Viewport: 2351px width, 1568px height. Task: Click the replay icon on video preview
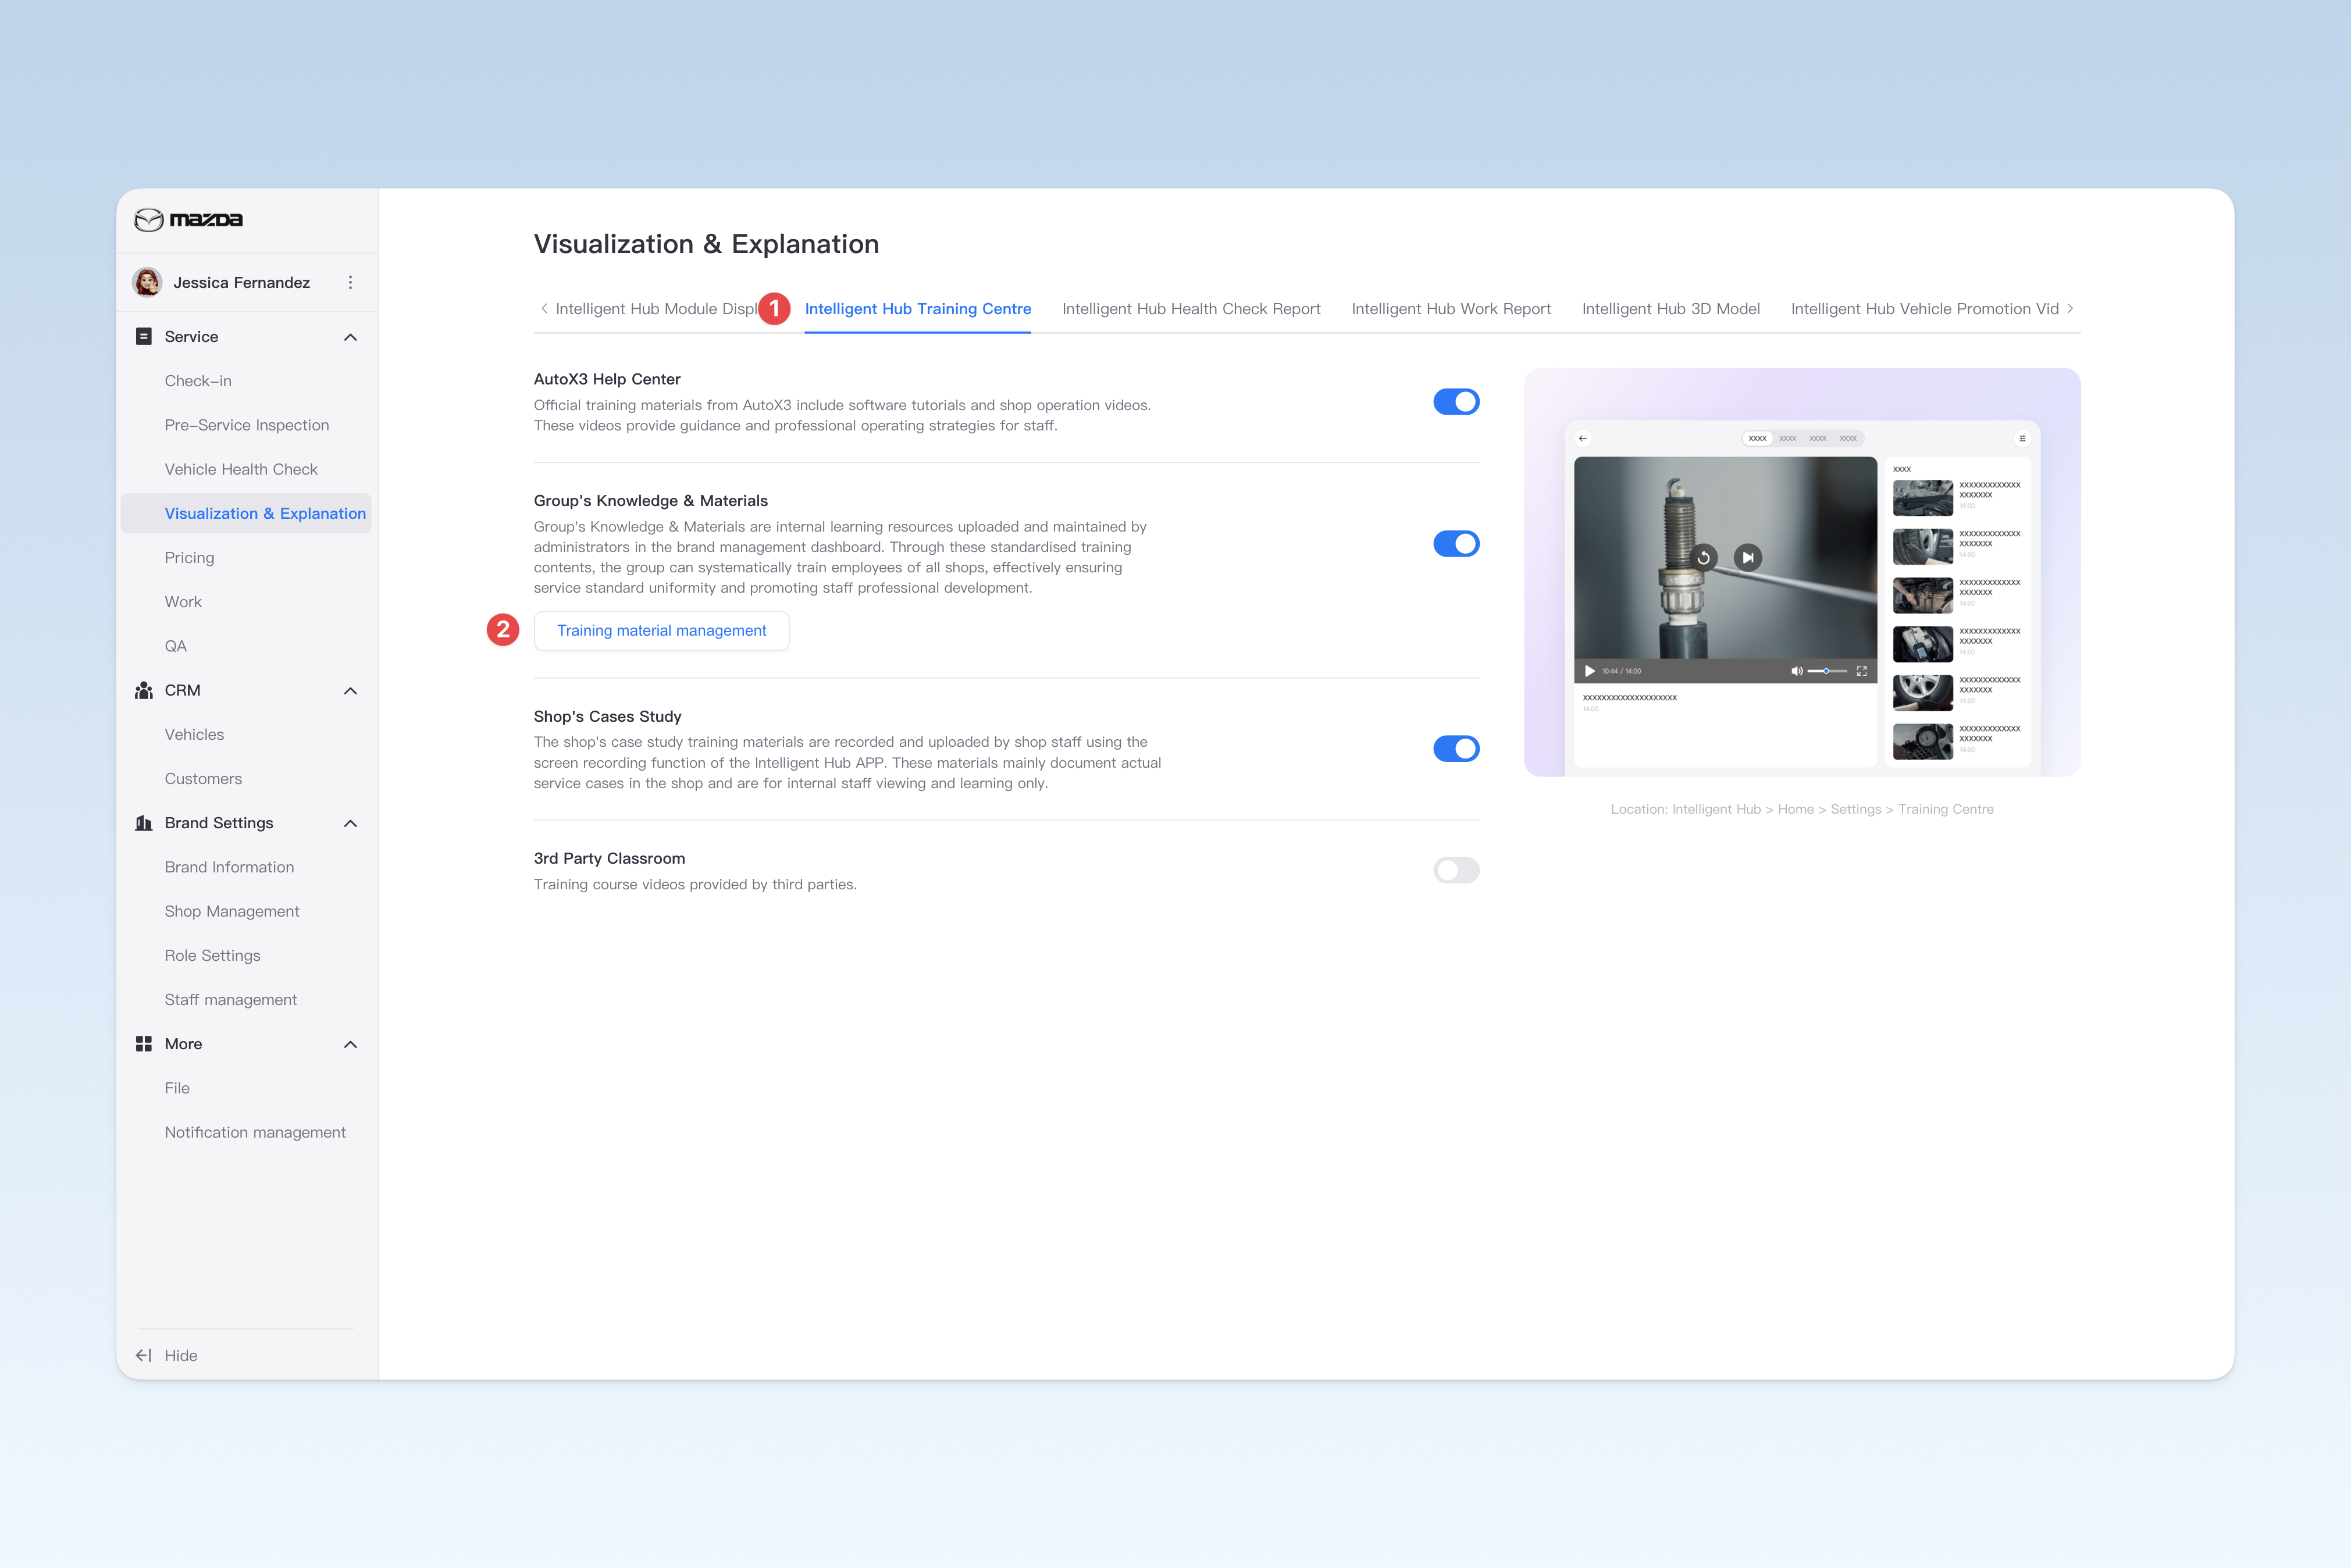click(1704, 558)
